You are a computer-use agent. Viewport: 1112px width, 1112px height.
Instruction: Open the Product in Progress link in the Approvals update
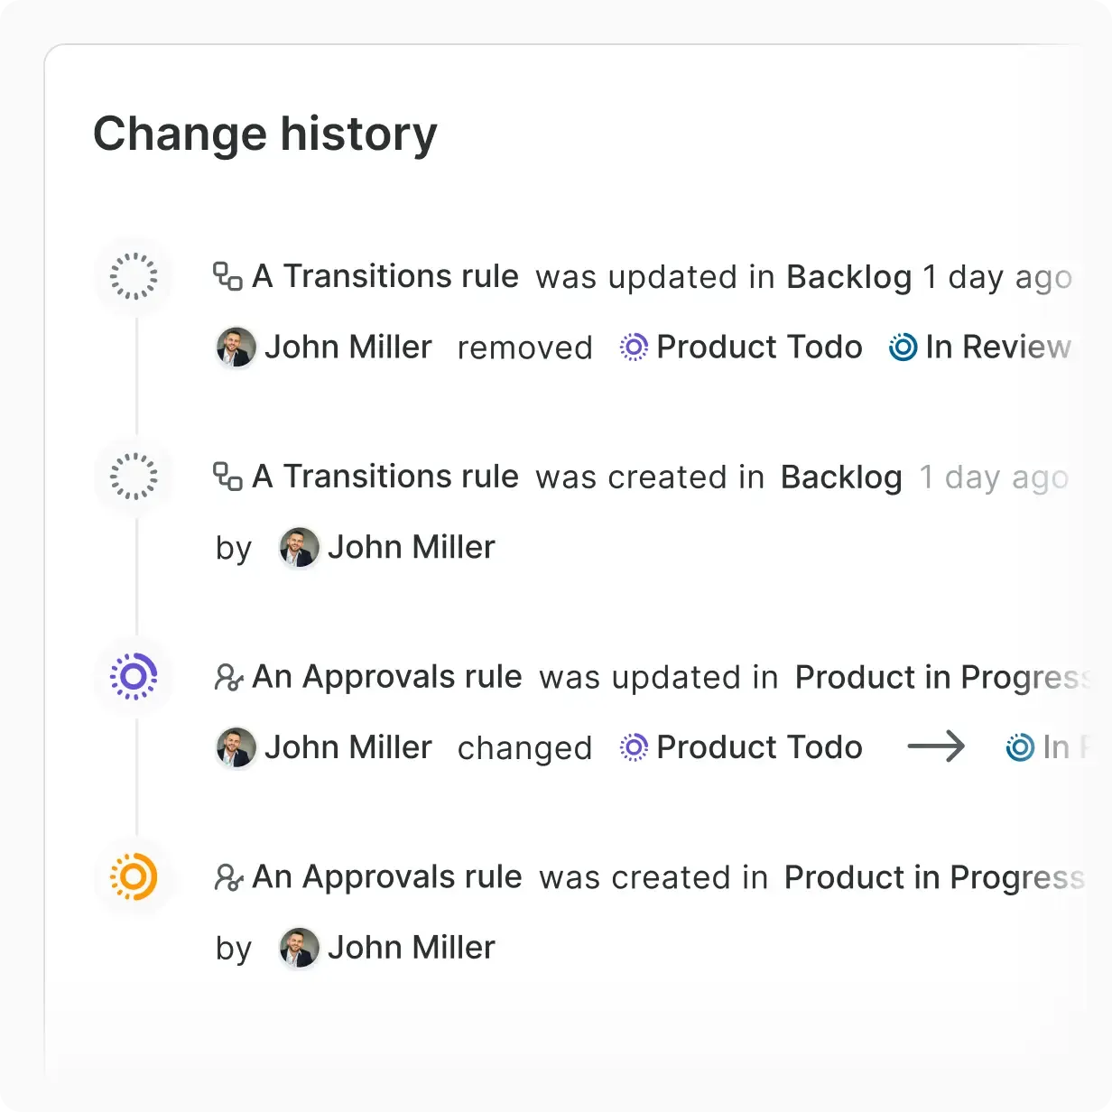tap(939, 676)
